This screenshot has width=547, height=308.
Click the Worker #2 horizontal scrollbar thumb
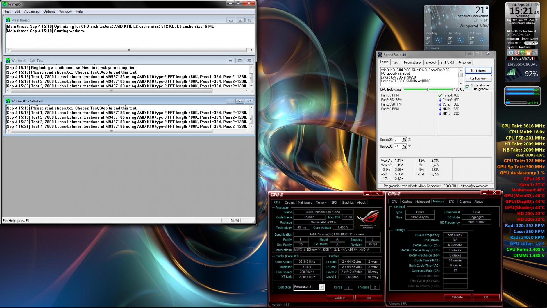(x=111, y=131)
